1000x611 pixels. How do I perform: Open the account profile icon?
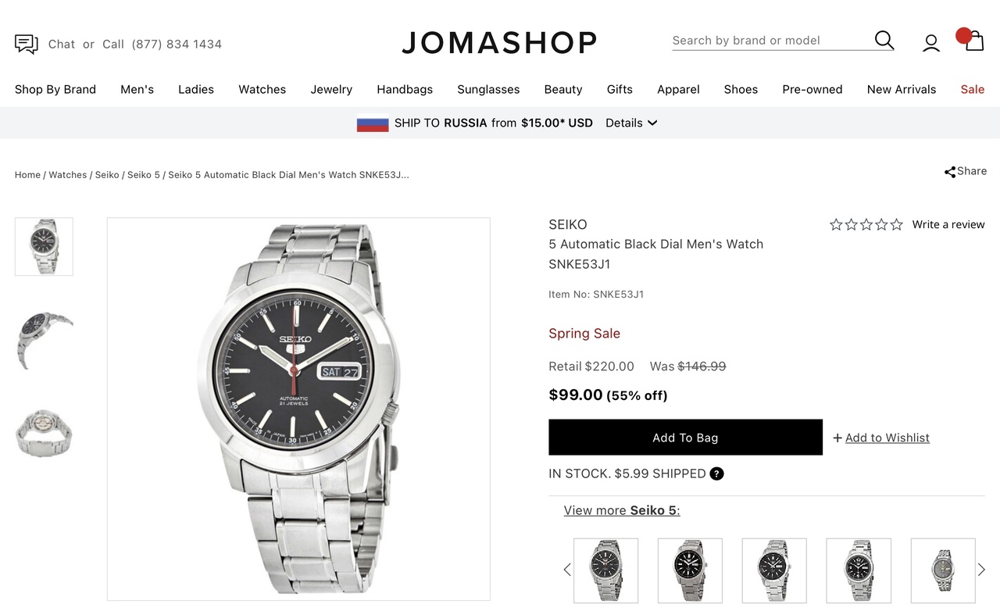coord(930,43)
